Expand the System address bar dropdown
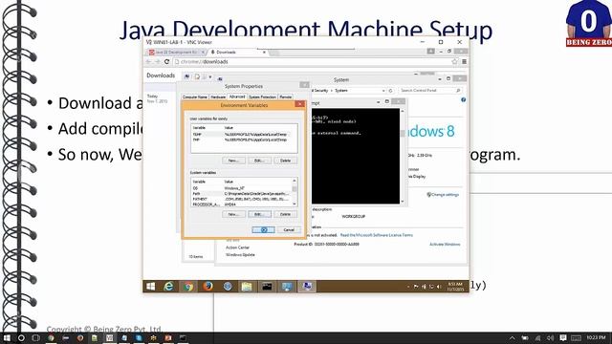Viewport: 612px width, 344px height. (383, 91)
